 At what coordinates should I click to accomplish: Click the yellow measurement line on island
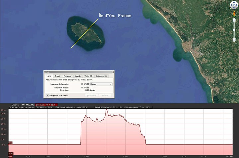85,33
